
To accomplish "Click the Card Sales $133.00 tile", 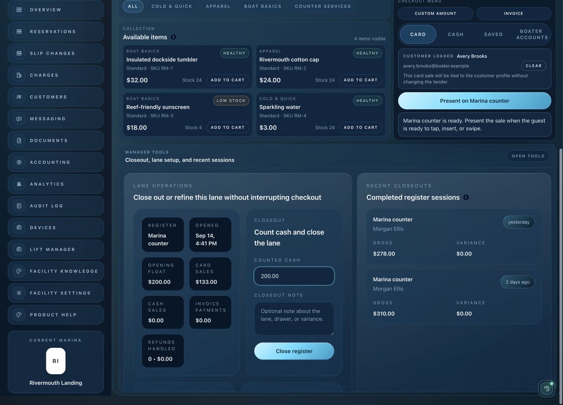I will pos(210,274).
